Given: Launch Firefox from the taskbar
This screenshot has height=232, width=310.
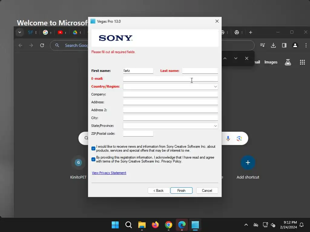Looking at the screenshot, I should tap(155, 225).
